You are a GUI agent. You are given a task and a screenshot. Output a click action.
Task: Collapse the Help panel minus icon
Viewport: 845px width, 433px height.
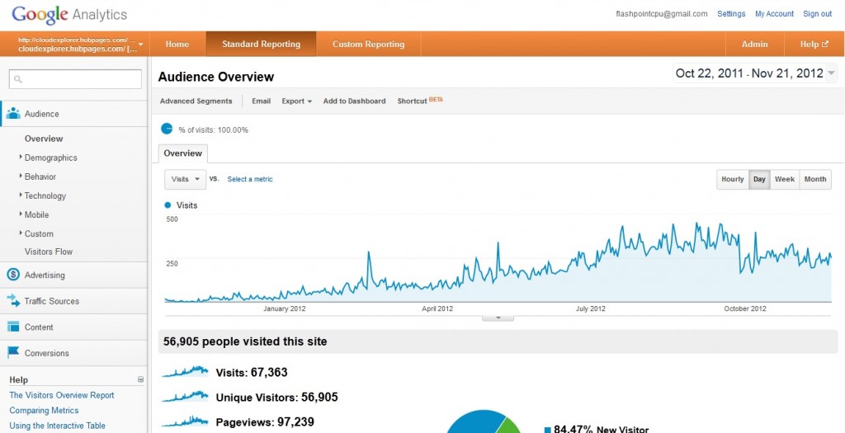140,379
